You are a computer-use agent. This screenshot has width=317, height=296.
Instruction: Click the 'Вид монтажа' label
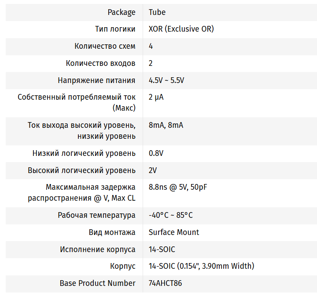pos(112,232)
